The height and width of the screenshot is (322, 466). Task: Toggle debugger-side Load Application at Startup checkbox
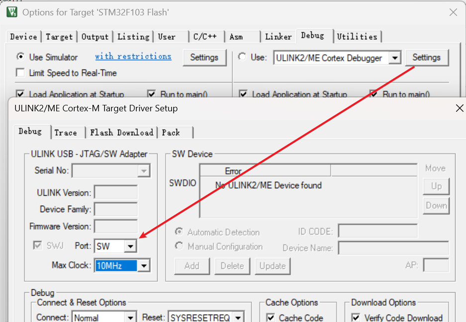pyautogui.click(x=243, y=94)
